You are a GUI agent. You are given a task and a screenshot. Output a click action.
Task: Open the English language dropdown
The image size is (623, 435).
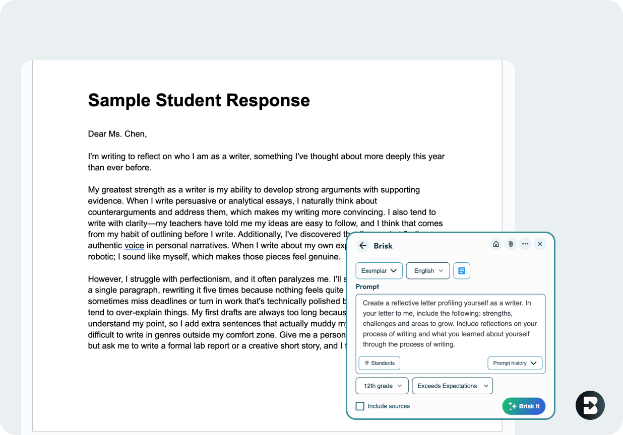click(428, 270)
